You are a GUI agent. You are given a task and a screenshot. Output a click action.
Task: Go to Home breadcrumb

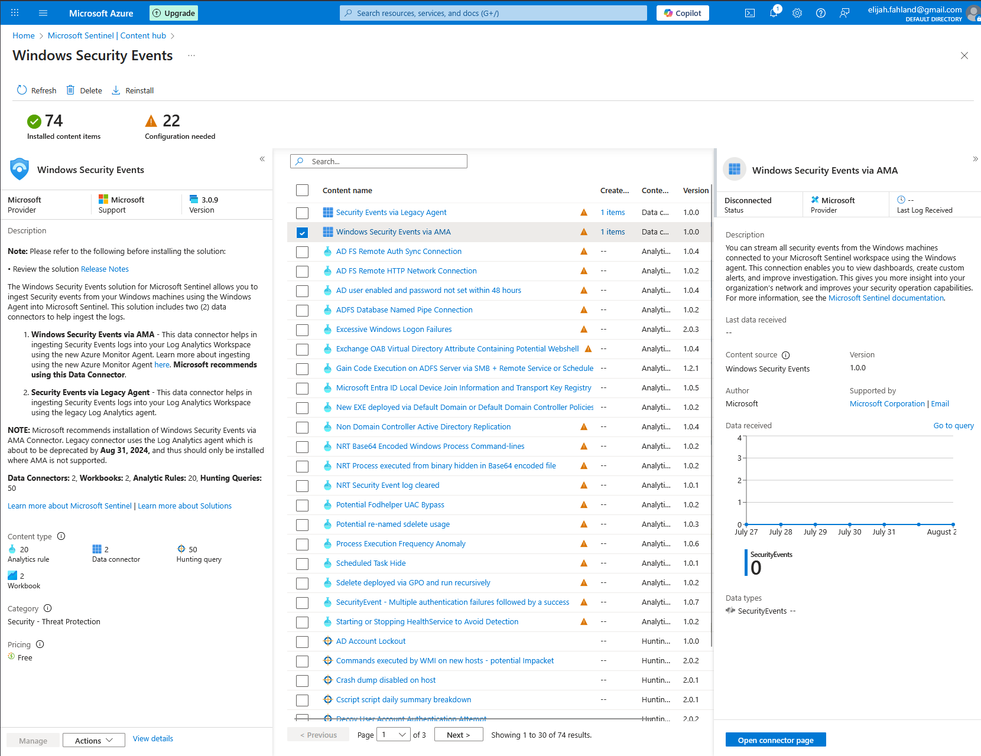24,35
